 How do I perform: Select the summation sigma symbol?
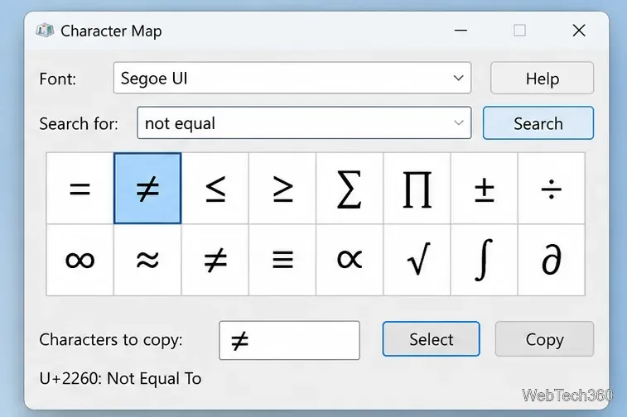[x=350, y=188]
